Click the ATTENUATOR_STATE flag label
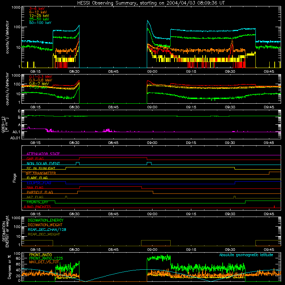 [43, 154]
